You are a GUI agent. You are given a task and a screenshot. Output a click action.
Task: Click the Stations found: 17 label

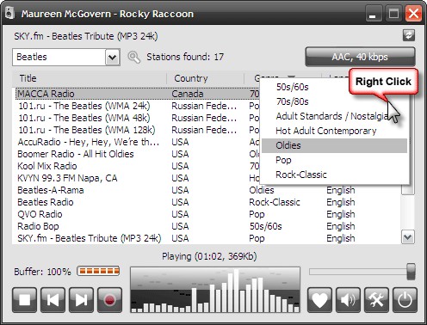coord(185,57)
